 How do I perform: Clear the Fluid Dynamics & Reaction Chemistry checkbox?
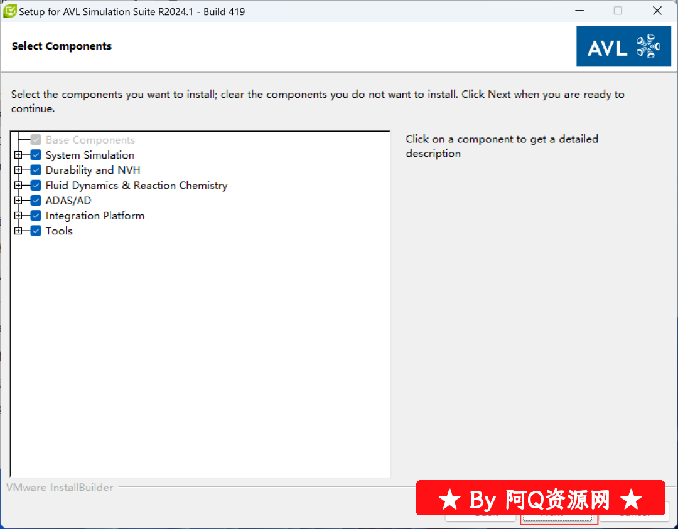36,186
